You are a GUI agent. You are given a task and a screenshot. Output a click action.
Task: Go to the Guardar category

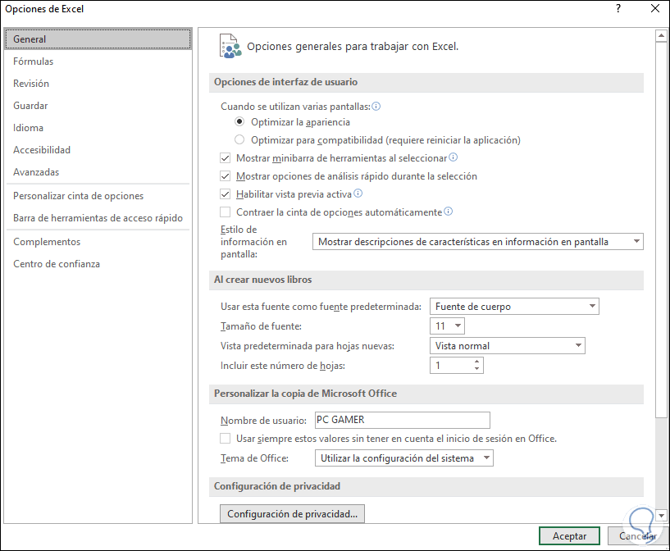pos(98,106)
